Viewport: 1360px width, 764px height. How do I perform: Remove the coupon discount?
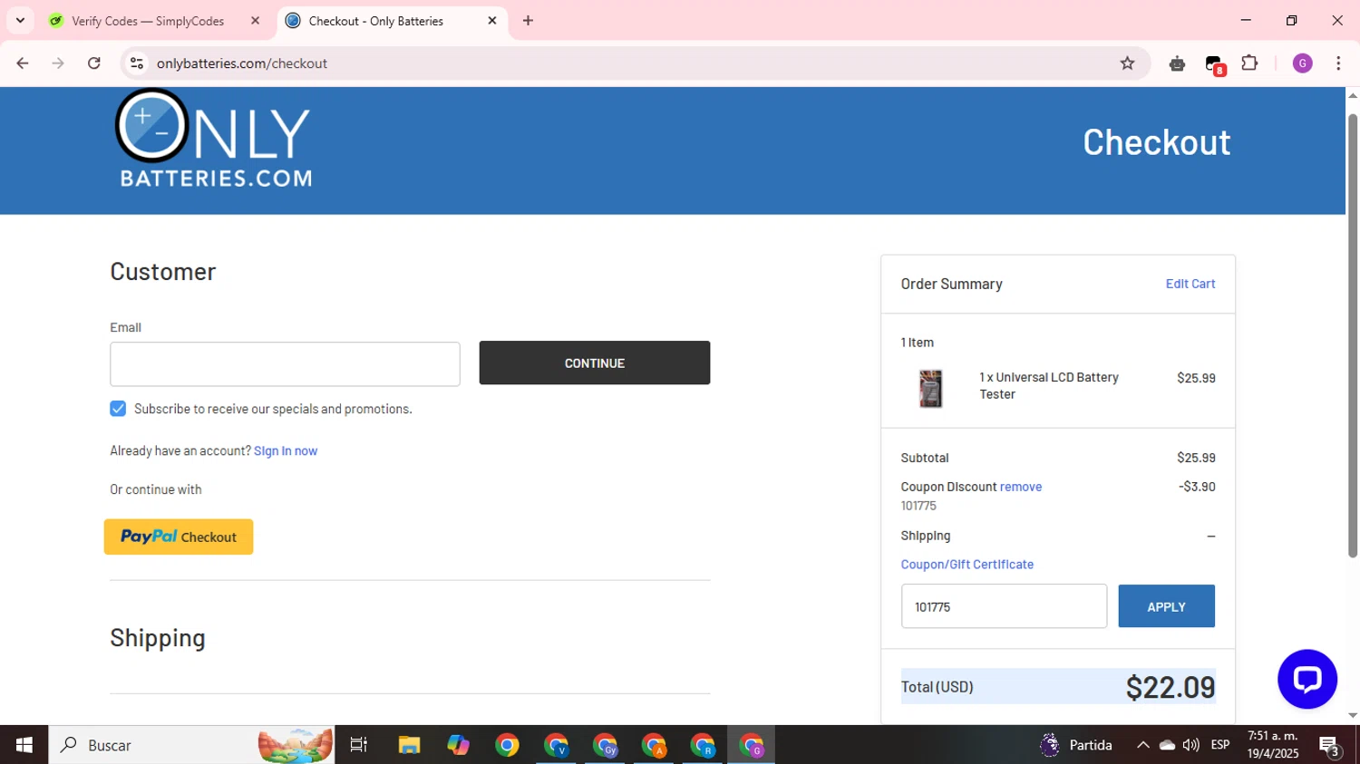click(x=1021, y=487)
